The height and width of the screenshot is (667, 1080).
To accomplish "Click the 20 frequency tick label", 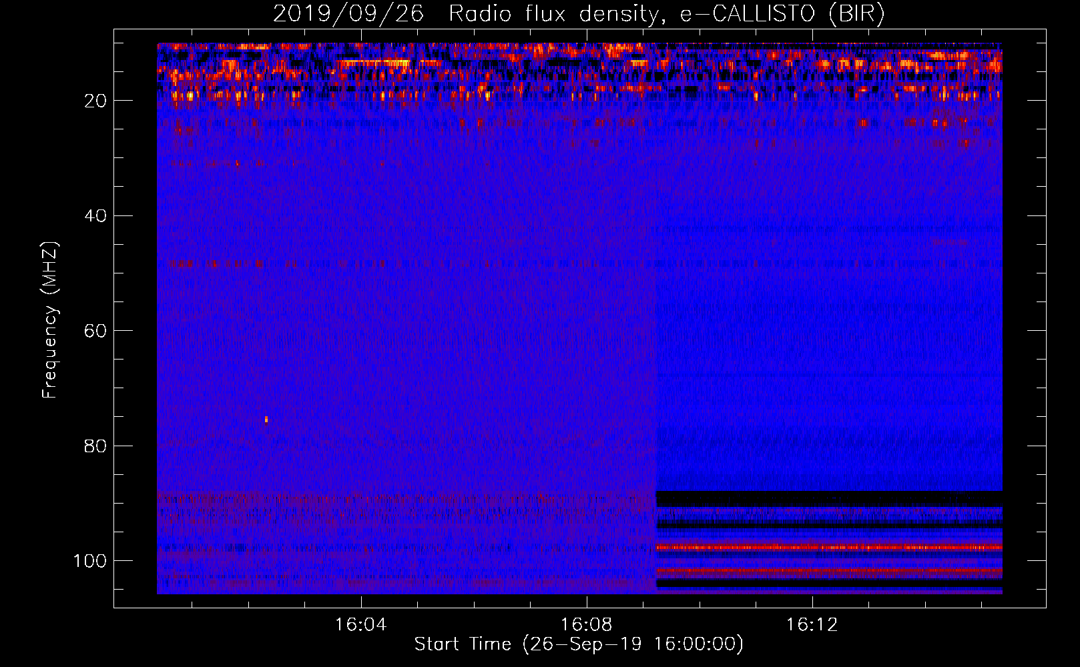I will 96,101.
